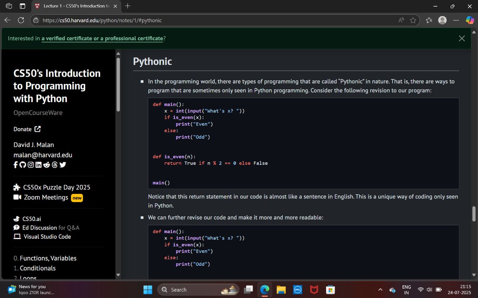Click the sidebar scrollbar thumb
This screenshot has width=478, height=298.
coord(118,84)
